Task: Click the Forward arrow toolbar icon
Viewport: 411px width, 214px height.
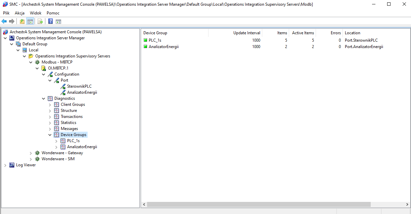Action: [12, 22]
